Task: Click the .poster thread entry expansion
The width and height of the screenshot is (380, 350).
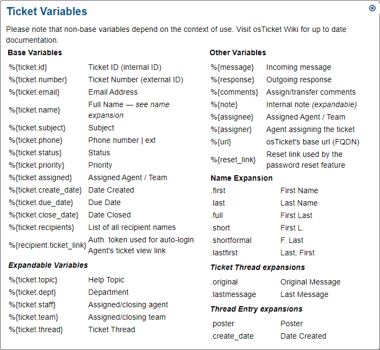Action: 222,323
